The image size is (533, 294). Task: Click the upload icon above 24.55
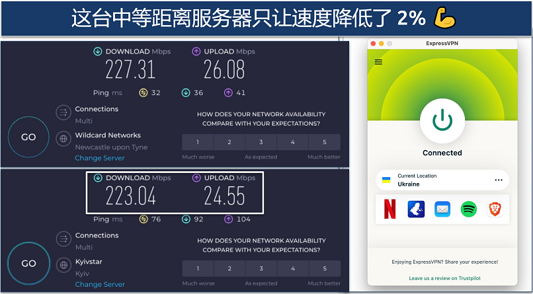click(196, 178)
